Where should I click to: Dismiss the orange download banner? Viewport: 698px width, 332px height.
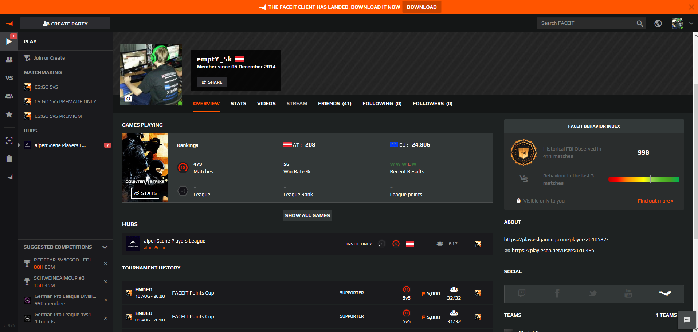point(691,7)
